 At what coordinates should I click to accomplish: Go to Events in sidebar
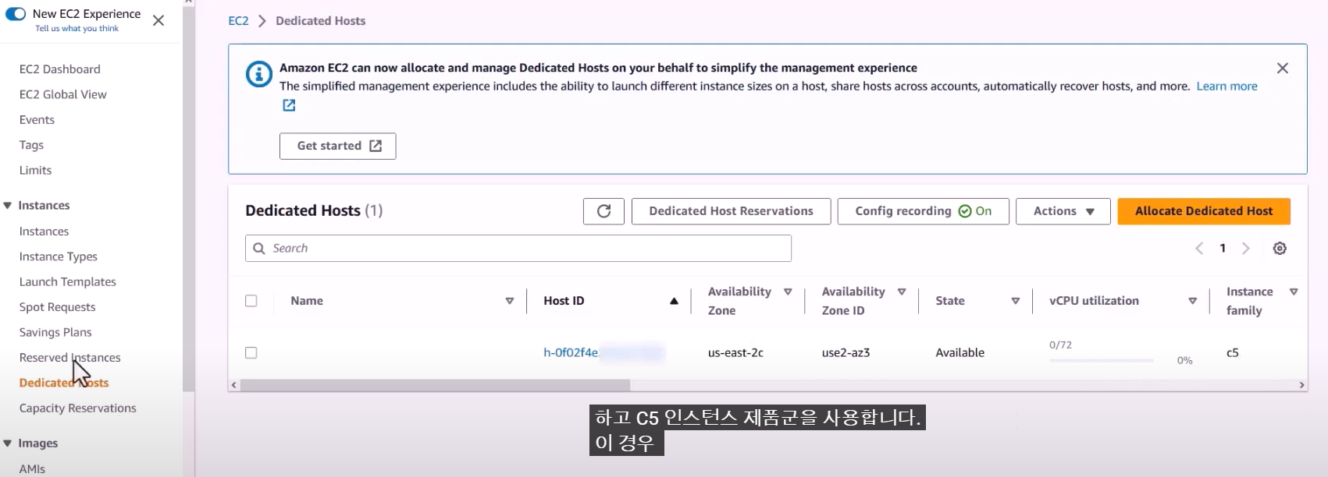[x=37, y=120]
